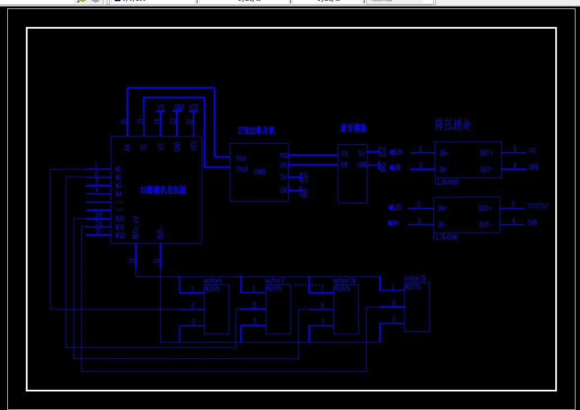Viewport: 580px width, 410px height.
Task: Select the 'PA9' pin label
Action: click(241, 158)
